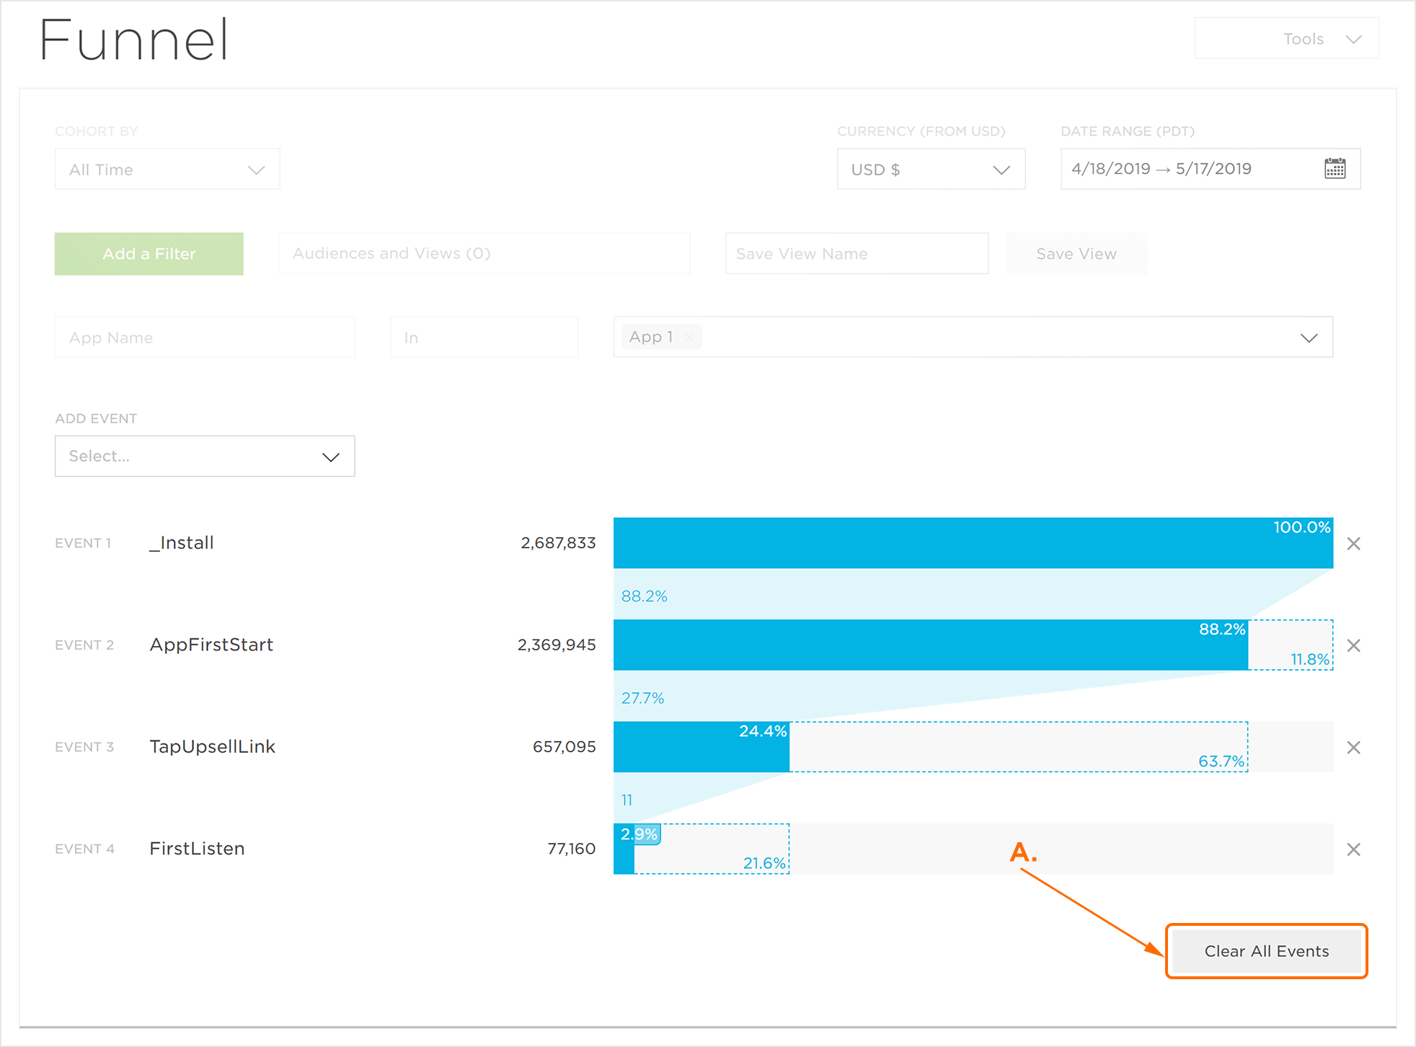The height and width of the screenshot is (1047, 1416).
Task: Remove the FirstListen event with X
Action: pos(1353,849)
